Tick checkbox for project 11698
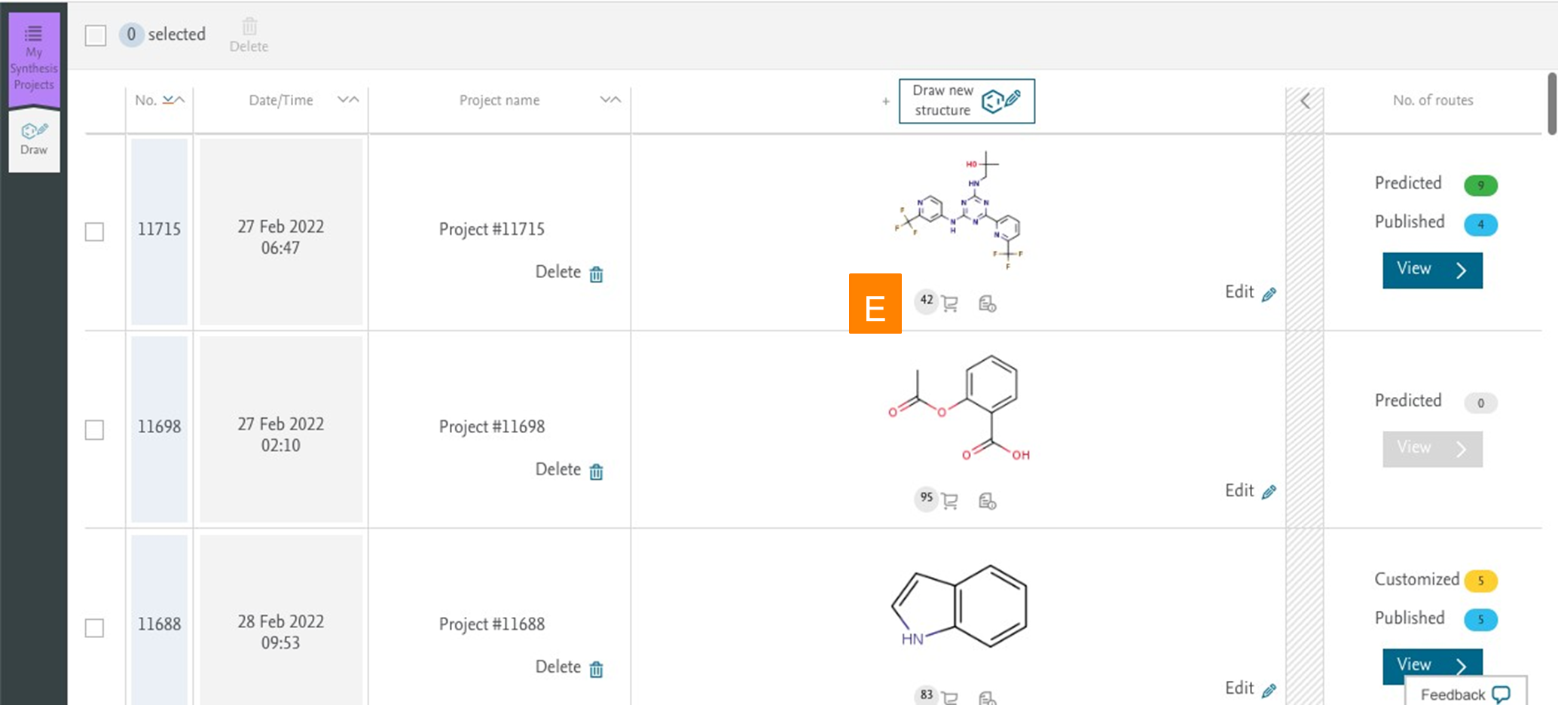1558x705 pixels. pyautogui.click(x=95, y=429)
